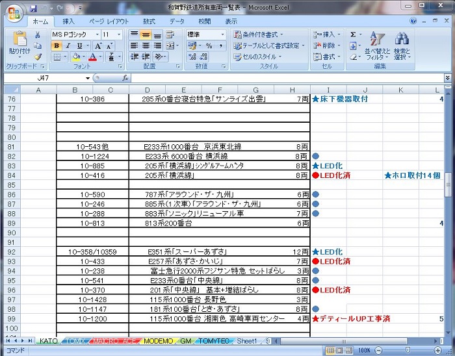Click the Clear eraser icon

(x=353, y=57)
